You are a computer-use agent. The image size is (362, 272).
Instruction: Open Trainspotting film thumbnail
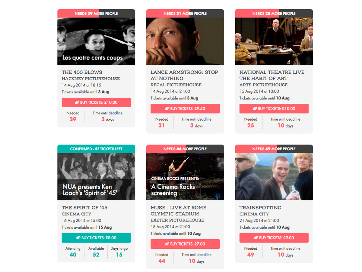pos(274,176)
